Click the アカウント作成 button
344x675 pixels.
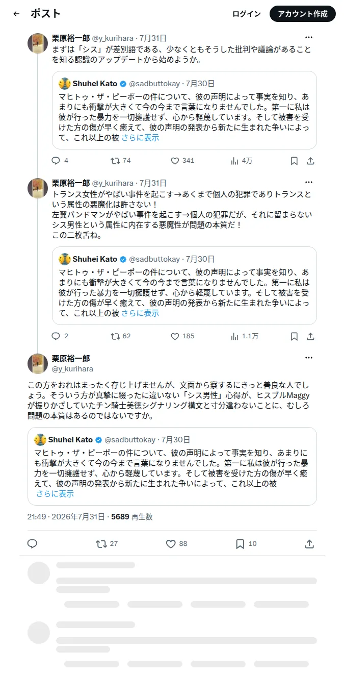(x=303, y=14)
